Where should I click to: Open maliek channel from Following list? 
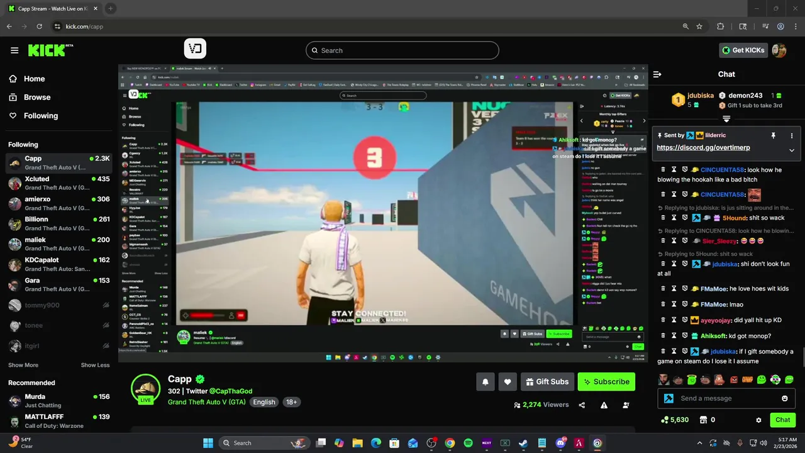click(x=59, y=243)
